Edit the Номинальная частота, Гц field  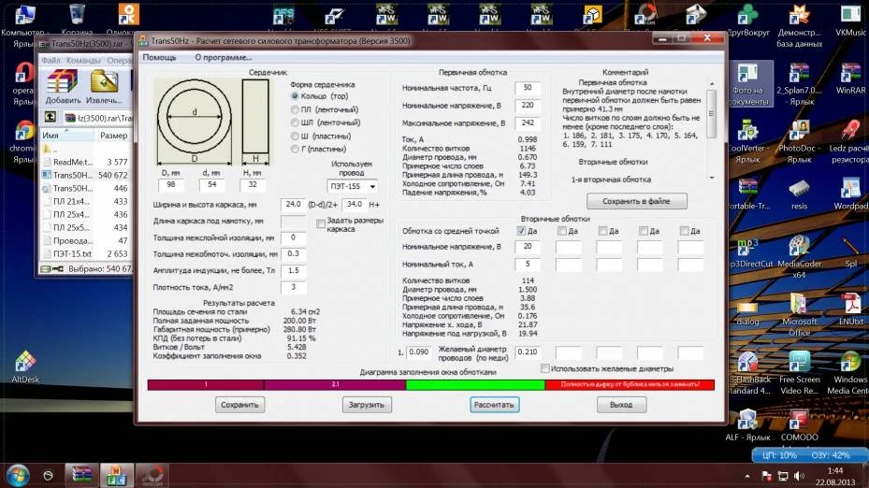tap(527, 88)
